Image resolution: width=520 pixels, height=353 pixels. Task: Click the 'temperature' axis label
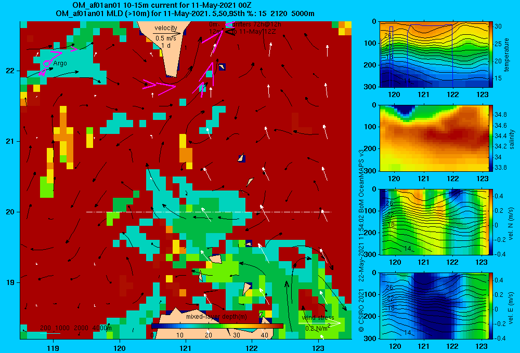[x=506, y=55]
